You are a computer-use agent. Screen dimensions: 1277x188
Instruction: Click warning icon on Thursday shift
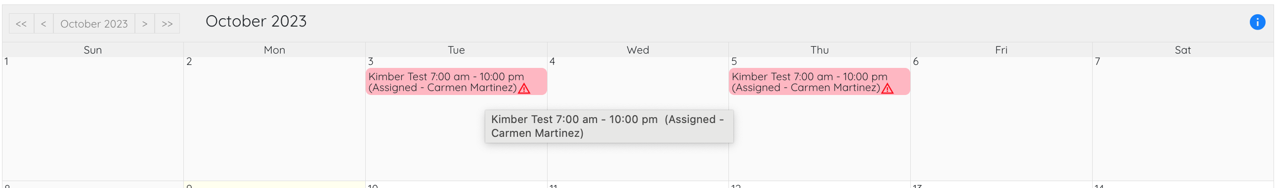click(x=888, y=89)
